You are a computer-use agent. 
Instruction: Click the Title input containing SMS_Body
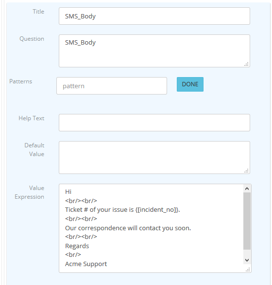(154, 16)
